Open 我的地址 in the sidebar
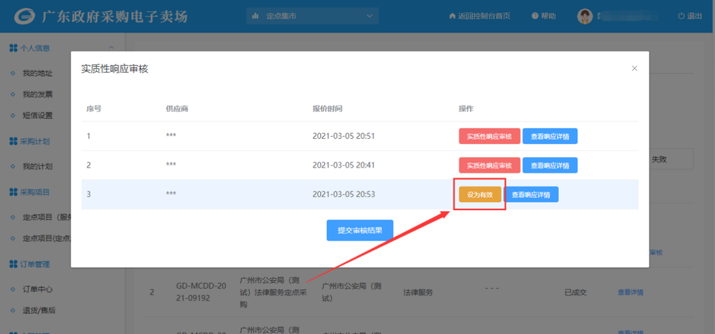 click(x=37, y=73)
